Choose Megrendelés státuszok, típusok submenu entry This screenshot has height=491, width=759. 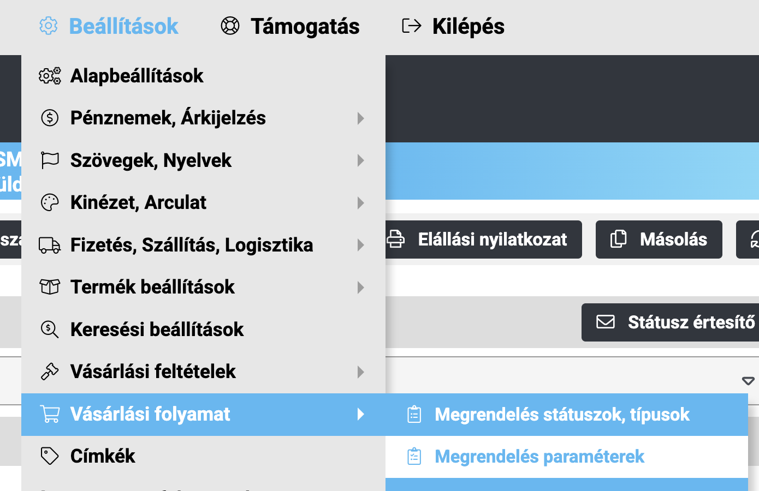tap(562, 415)
